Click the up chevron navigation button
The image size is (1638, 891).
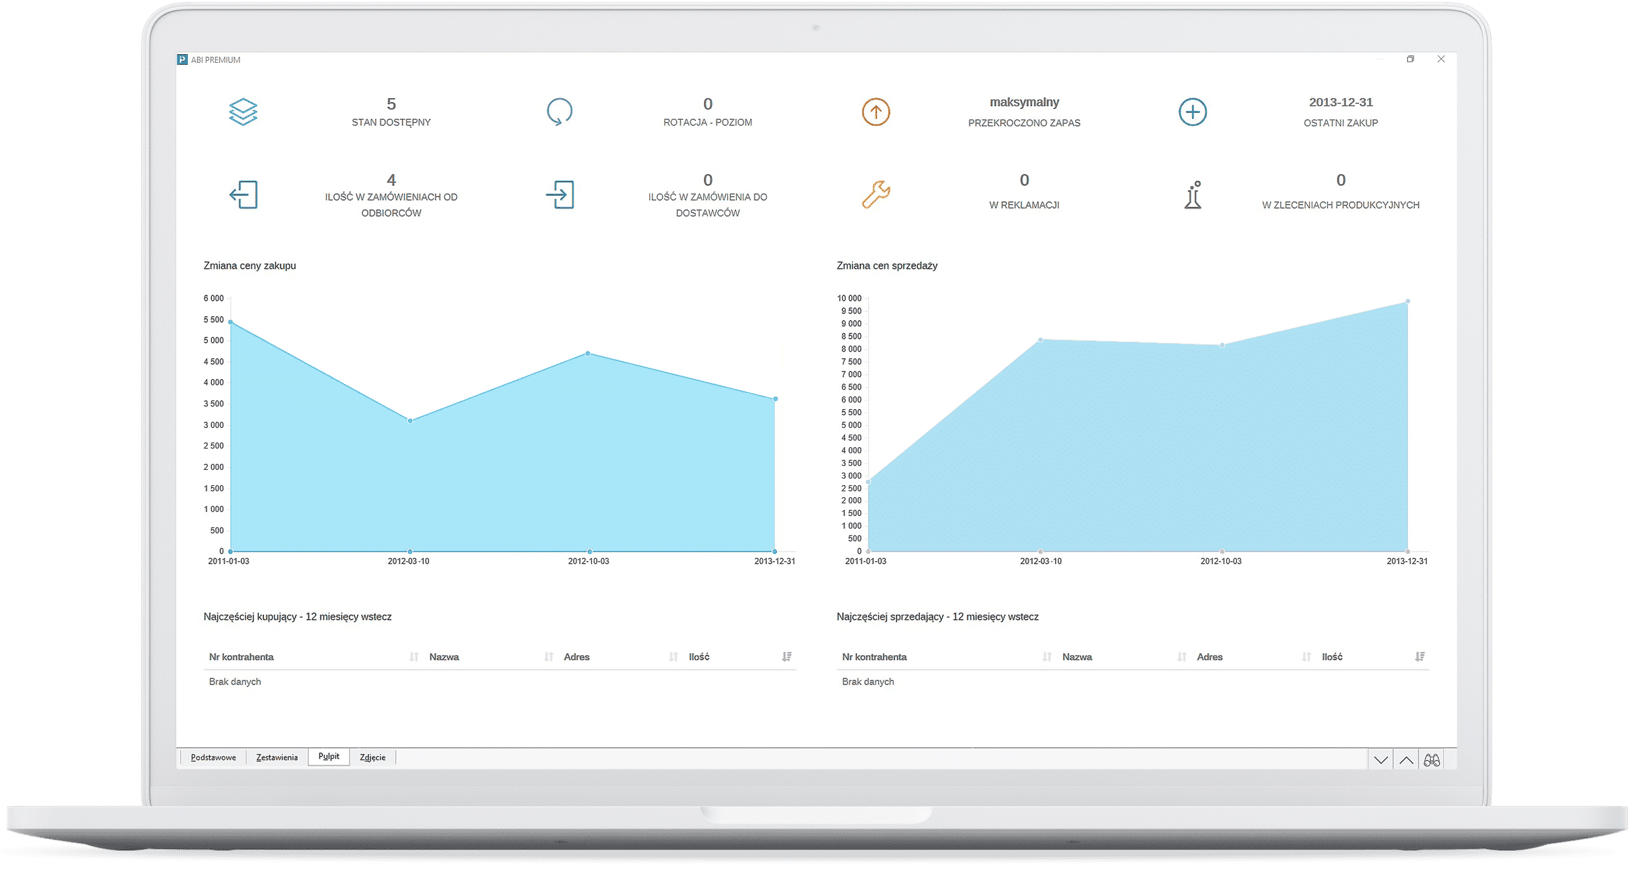click(1406, 760)
